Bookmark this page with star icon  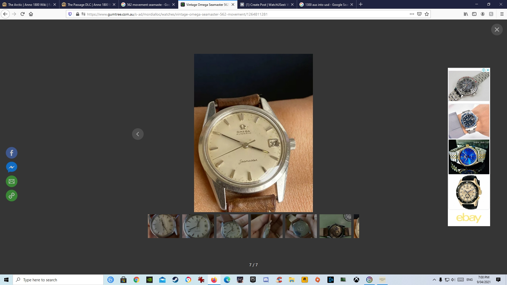tap(427, 14)
